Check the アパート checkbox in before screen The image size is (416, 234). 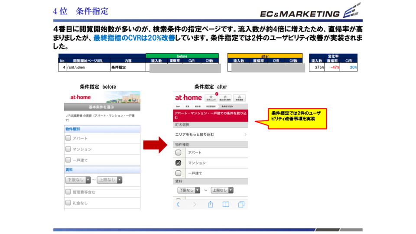68,138
